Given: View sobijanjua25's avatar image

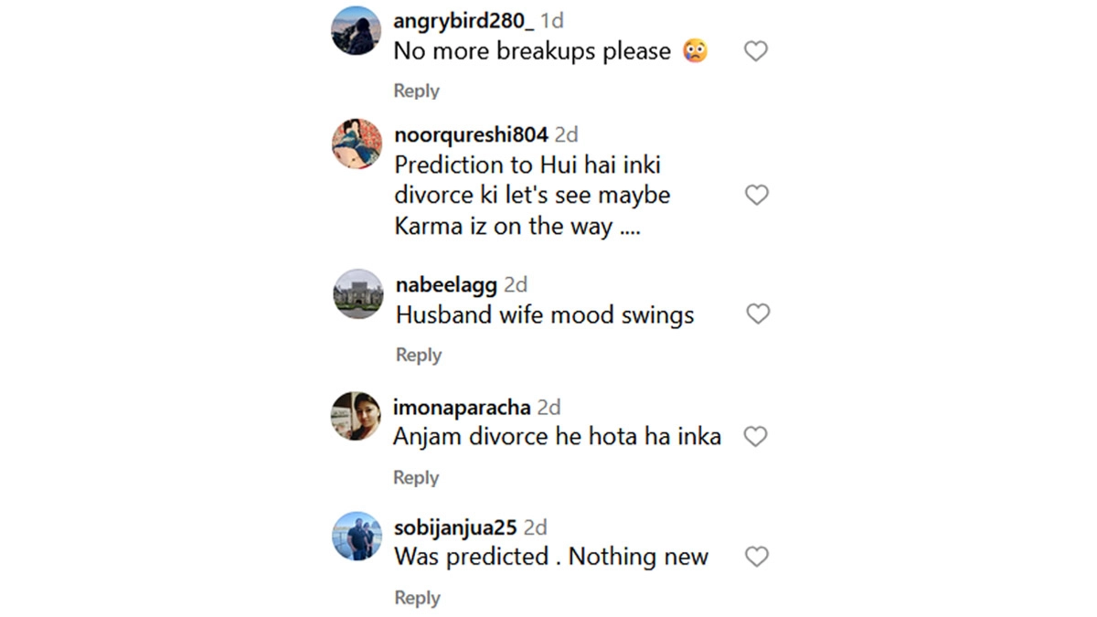Looking at the screenshot, I should click(357, 537).
